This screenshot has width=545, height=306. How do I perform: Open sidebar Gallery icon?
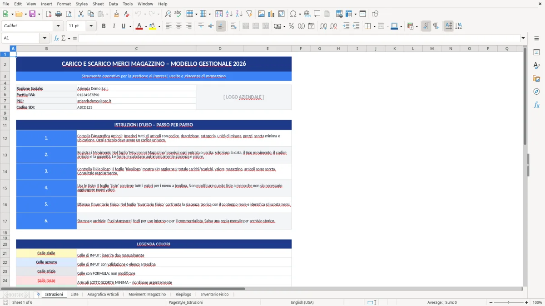click(536, 78)
